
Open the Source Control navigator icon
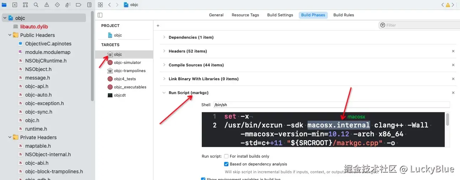pos(15,5)
